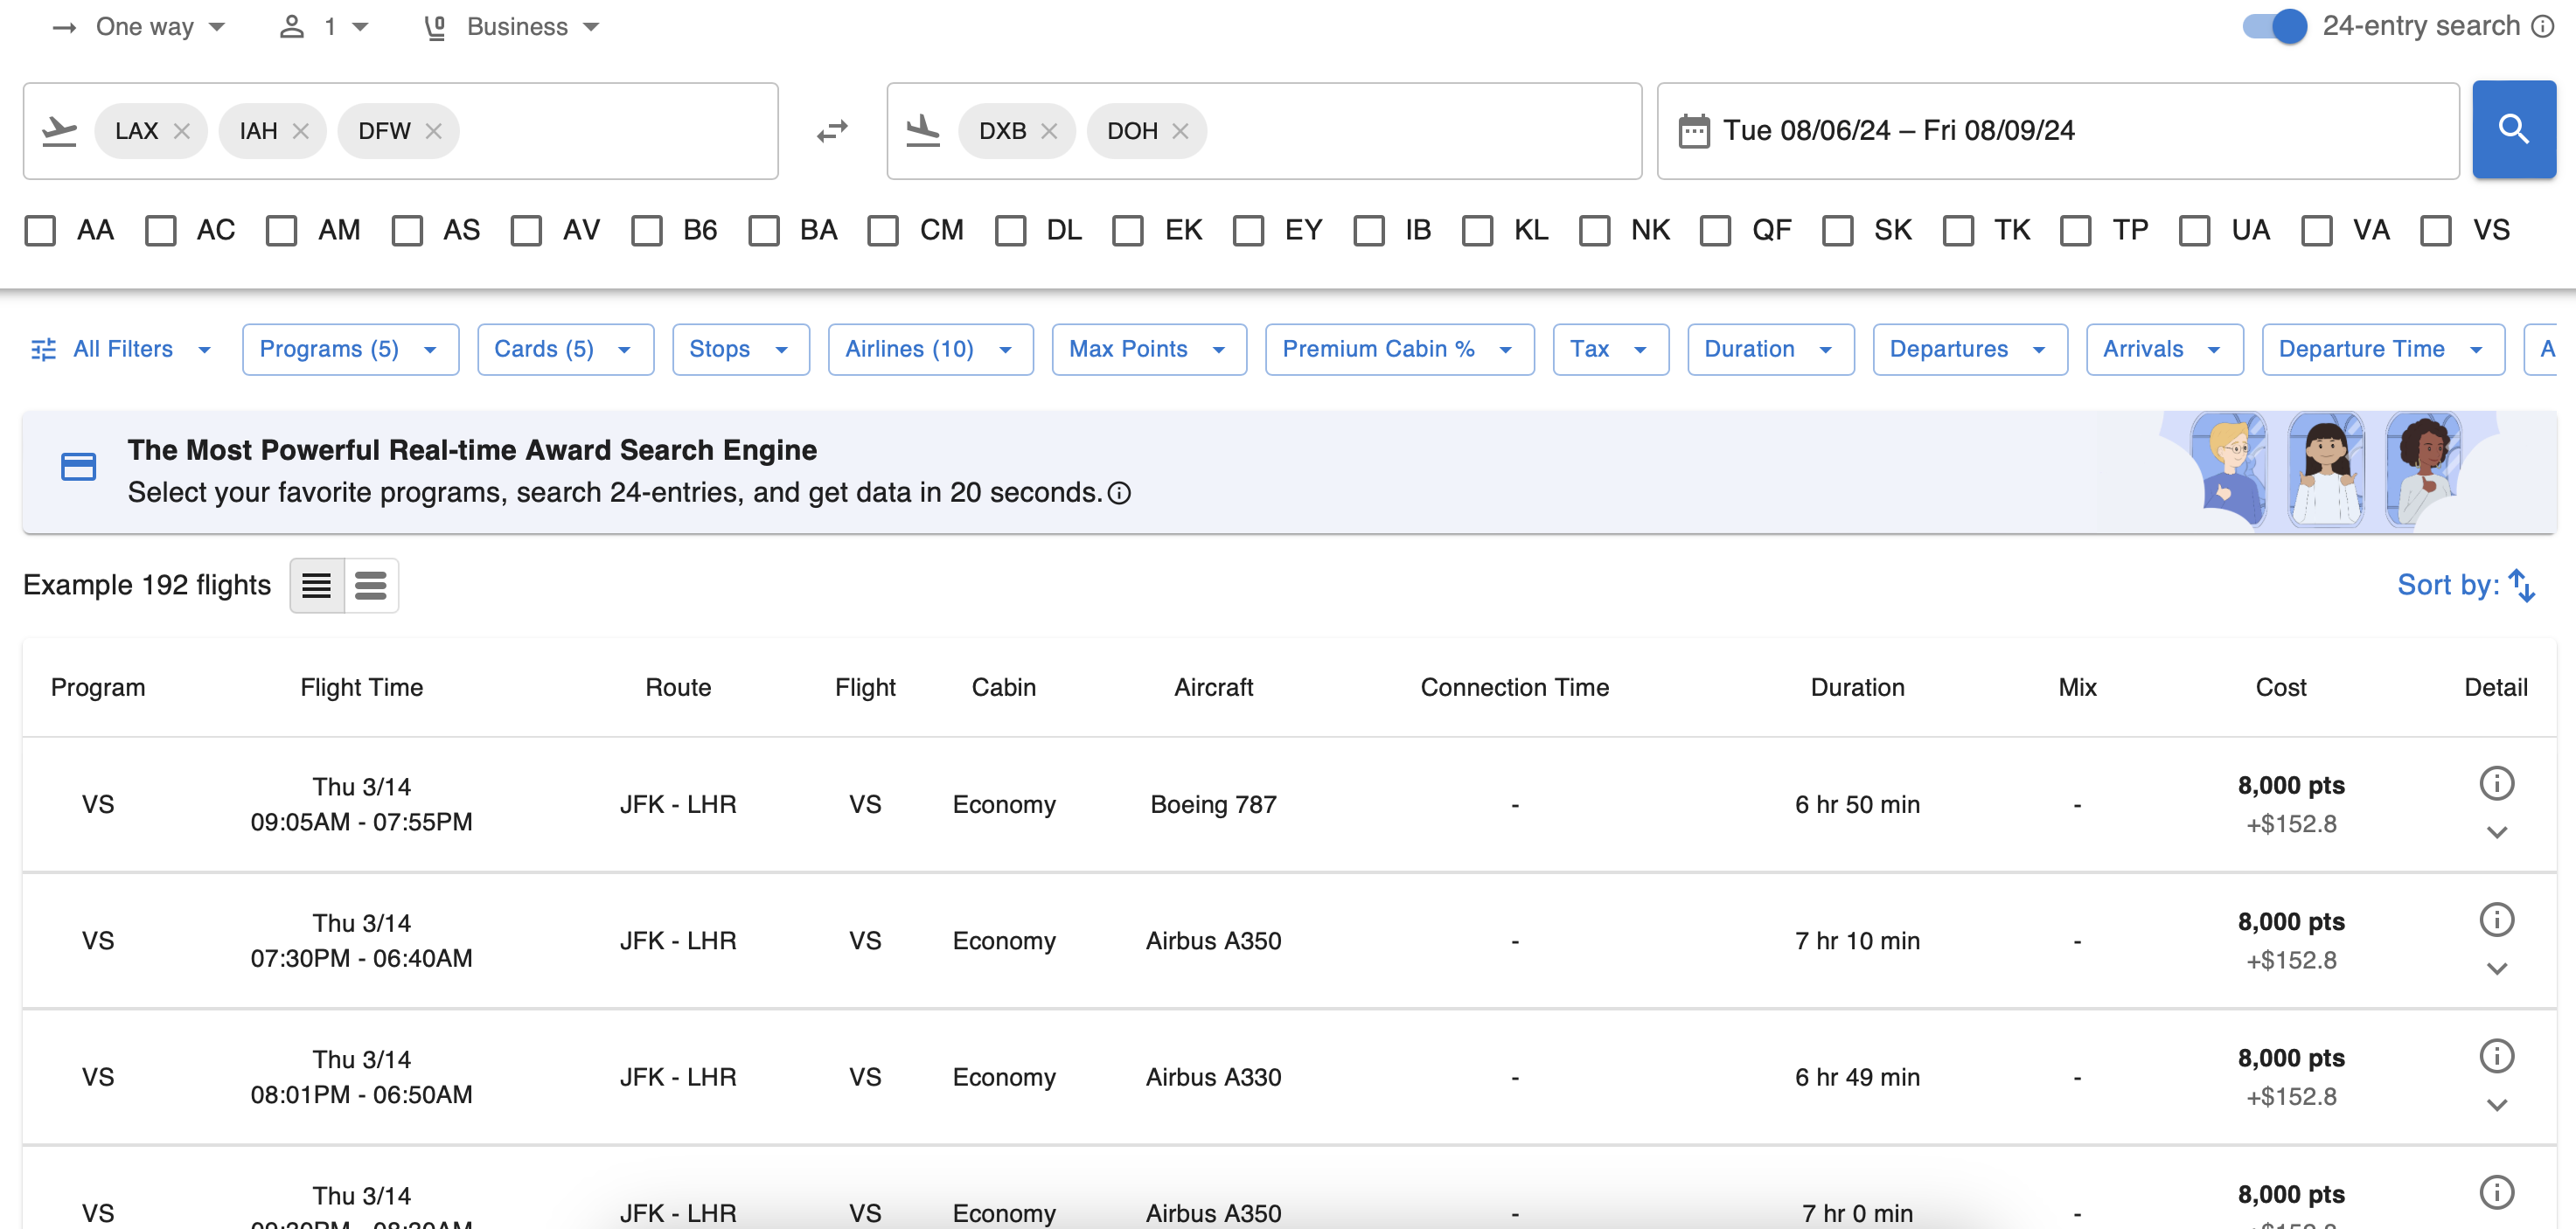Click inside the destination airports field

(x=1264, y=131)
